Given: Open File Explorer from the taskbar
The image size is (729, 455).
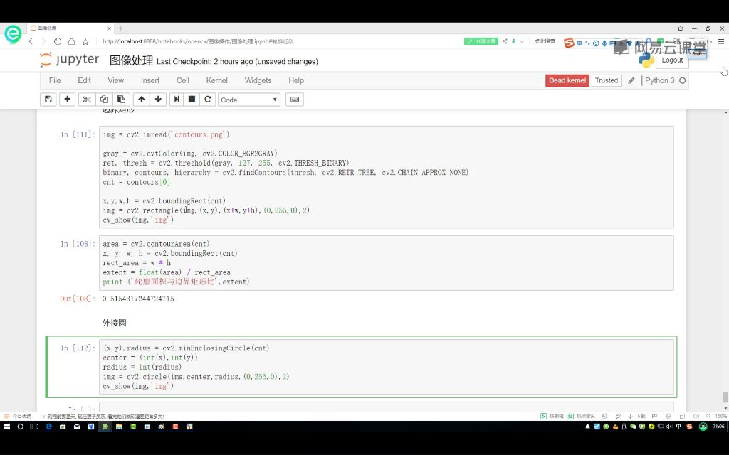Looking at the screenshot, I should tap(120, 427).
